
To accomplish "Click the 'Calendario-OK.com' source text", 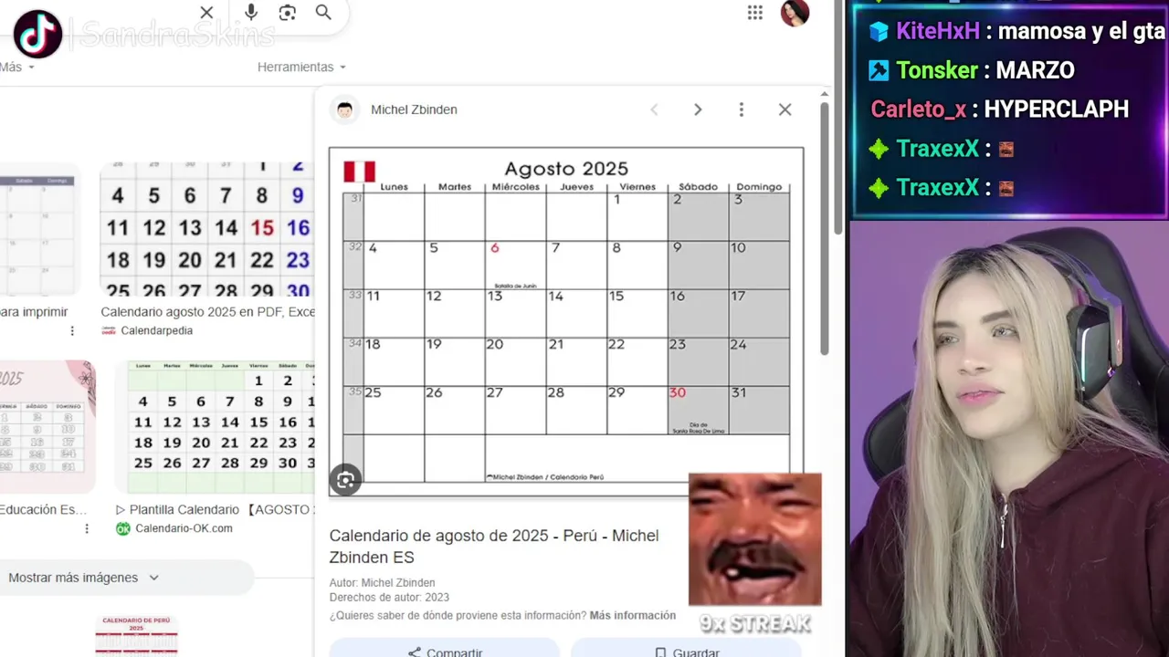I will (x=184, y=529).
